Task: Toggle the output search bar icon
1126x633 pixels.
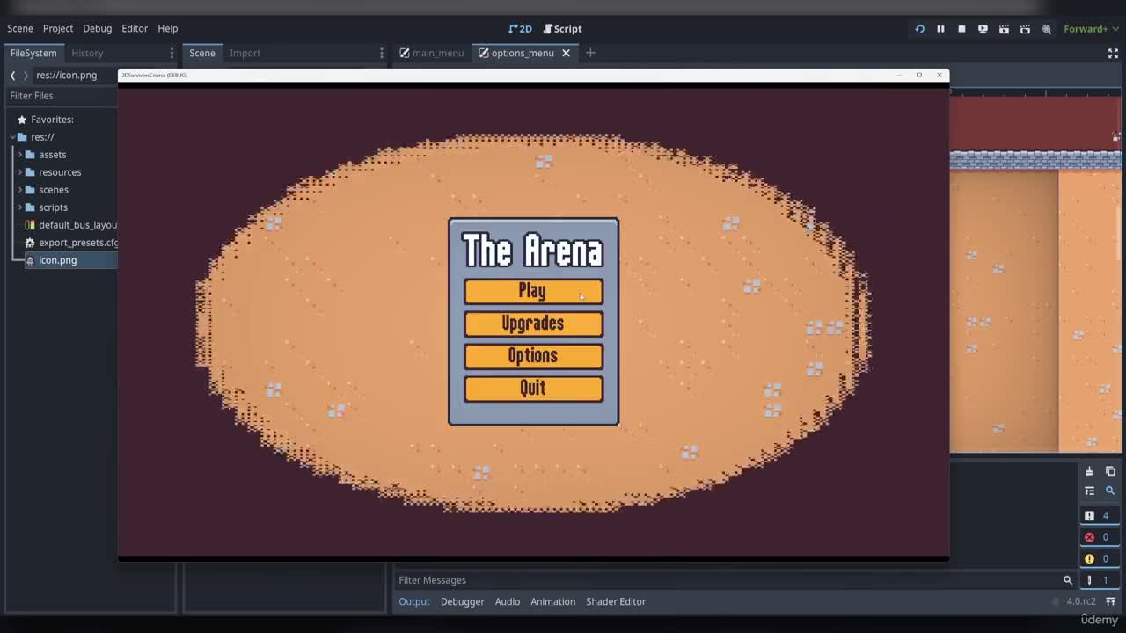Action: (x=1110, y=491)
